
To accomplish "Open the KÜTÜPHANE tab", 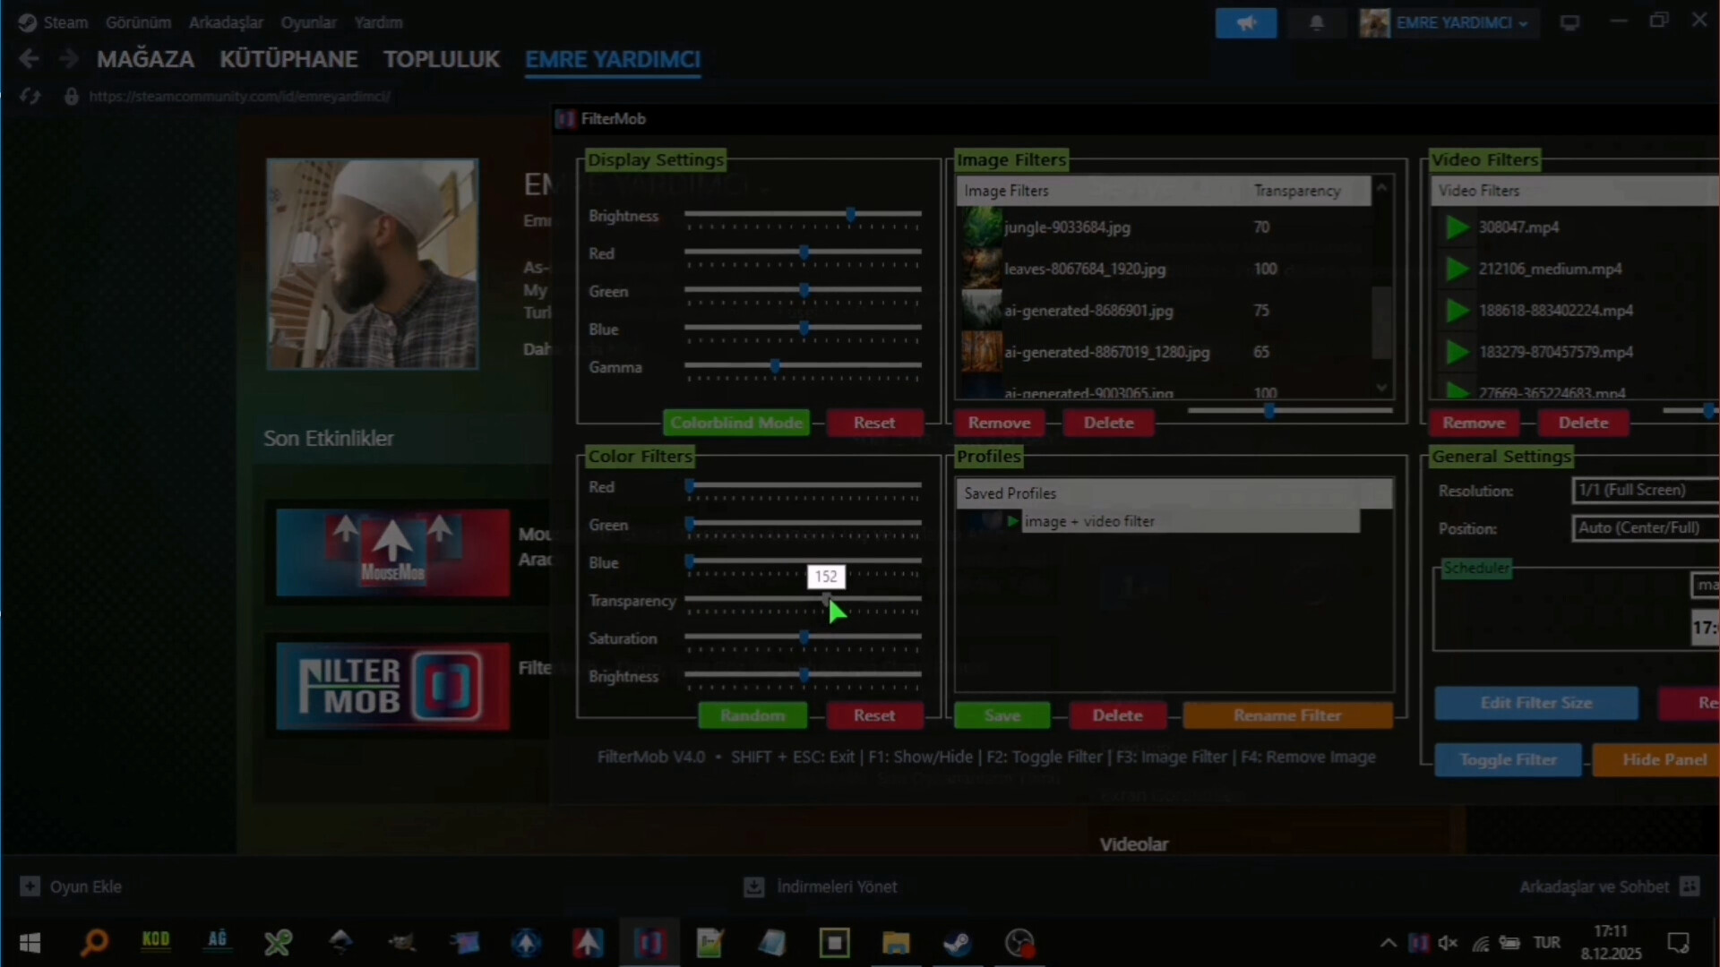I will [288, 59].
